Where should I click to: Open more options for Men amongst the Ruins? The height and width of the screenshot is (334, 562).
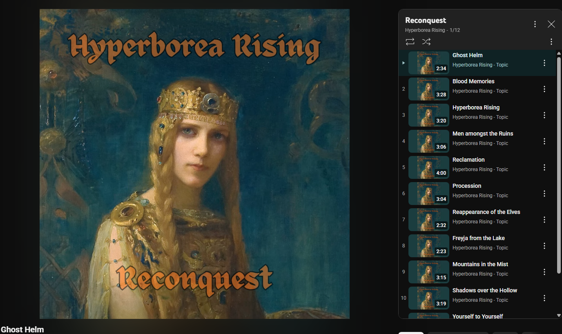coord(544,141)
